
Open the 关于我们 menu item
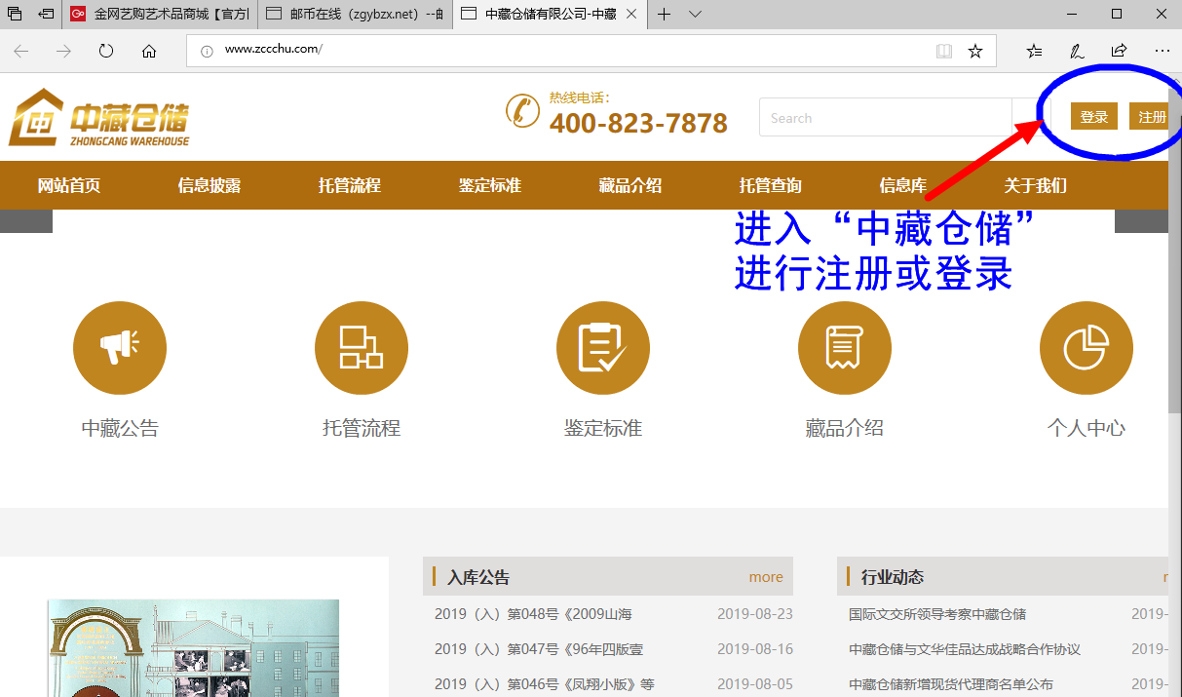1035,185
